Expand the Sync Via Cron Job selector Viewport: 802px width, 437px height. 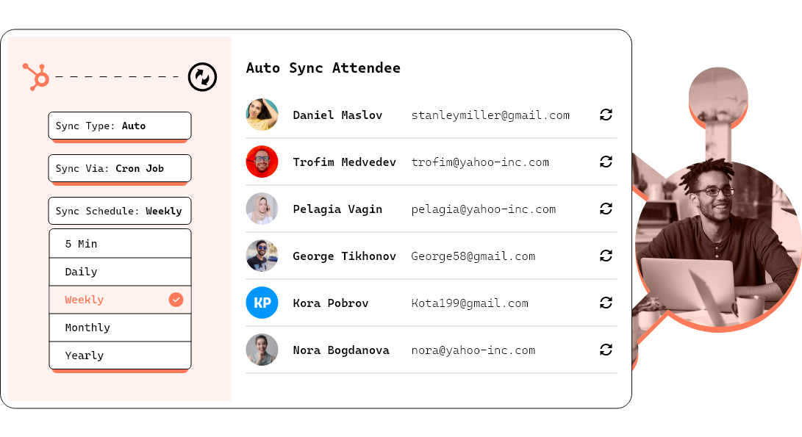pos(120,168)
